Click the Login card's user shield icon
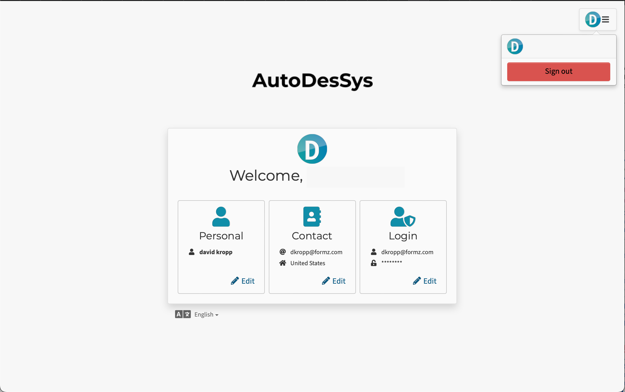625x392 pixels. click(x=403, y=216)
